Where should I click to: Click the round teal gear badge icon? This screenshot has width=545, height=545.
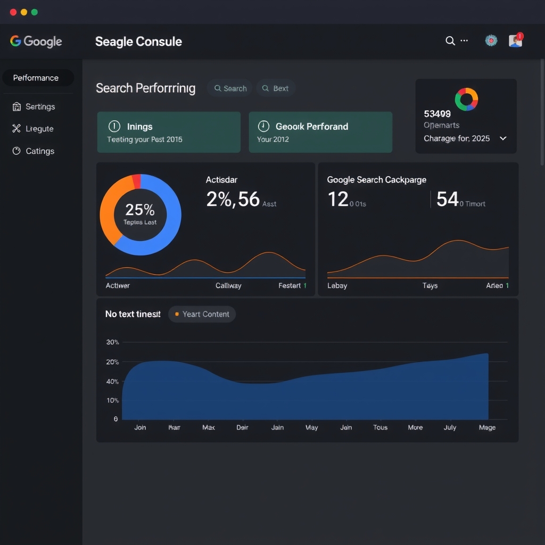click(x=491, y=40)
